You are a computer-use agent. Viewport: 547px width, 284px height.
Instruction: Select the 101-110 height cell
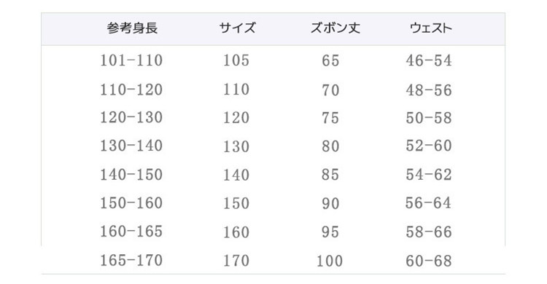(x=131, y=60)
